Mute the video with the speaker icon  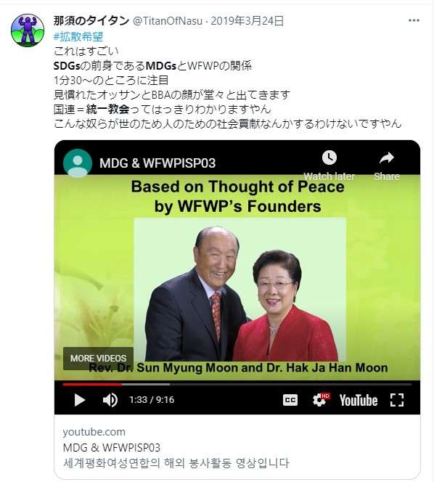[x=110, y=400]
